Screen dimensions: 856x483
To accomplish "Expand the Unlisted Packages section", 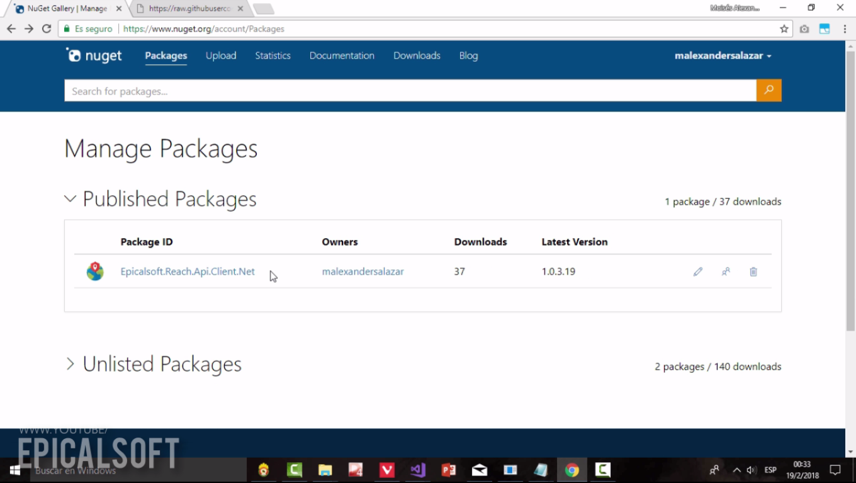I will [x=70, y=364].
